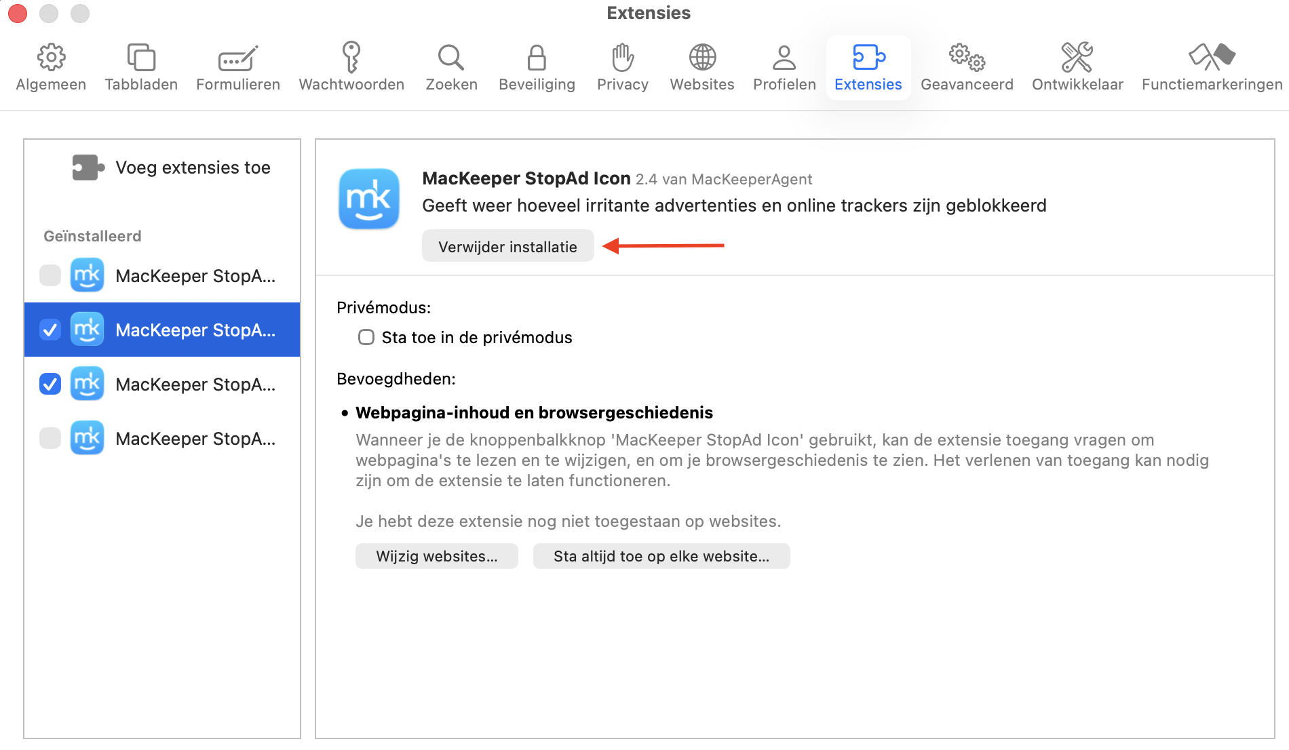This screenshot has height=750, width=1289.
Task: Open Formulieren preferences pane
Action: [237, 66]
